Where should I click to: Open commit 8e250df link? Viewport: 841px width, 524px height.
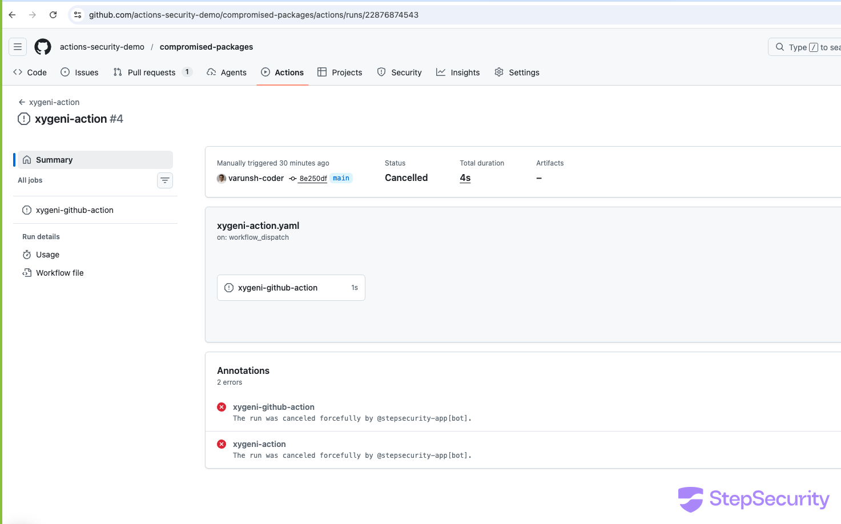(x=313, y=179)
